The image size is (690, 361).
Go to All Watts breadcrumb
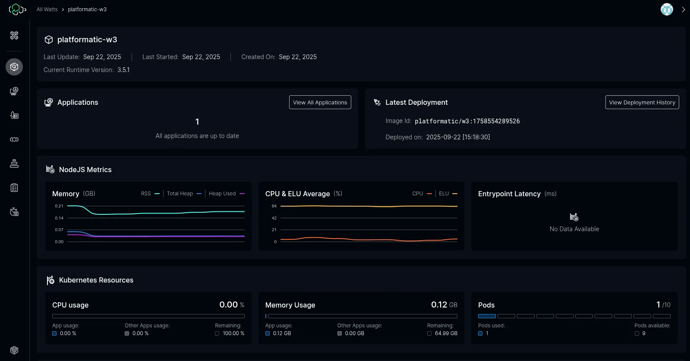[47, 9]
